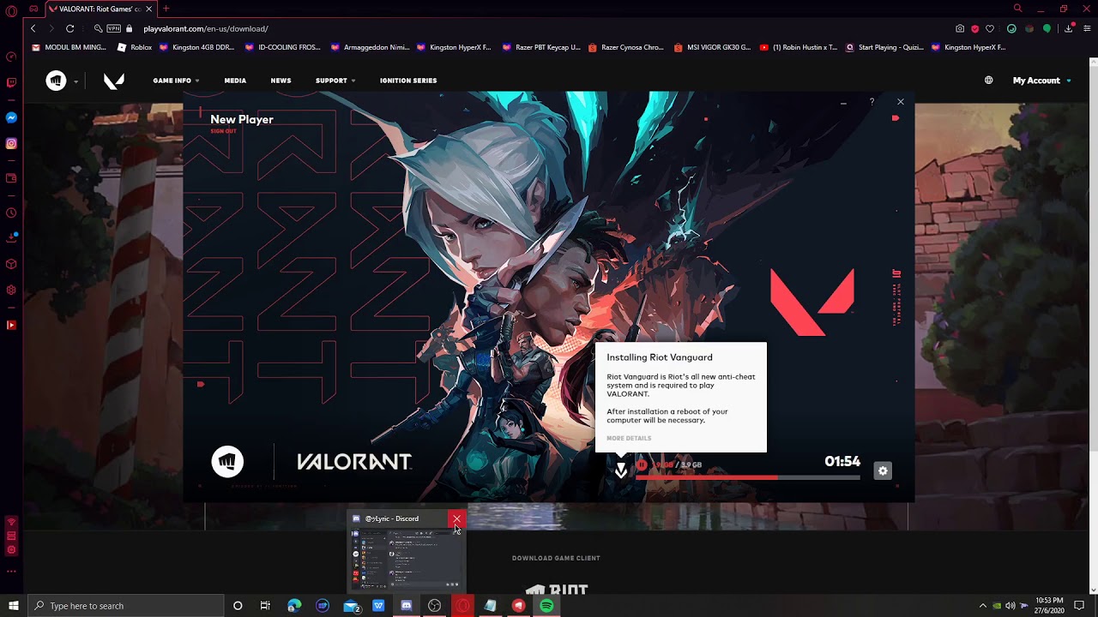The width and height of the screenshot is (1098, 617).
Task: Open Cortana circle on the taskbar
Action: (x=238, y=606)
